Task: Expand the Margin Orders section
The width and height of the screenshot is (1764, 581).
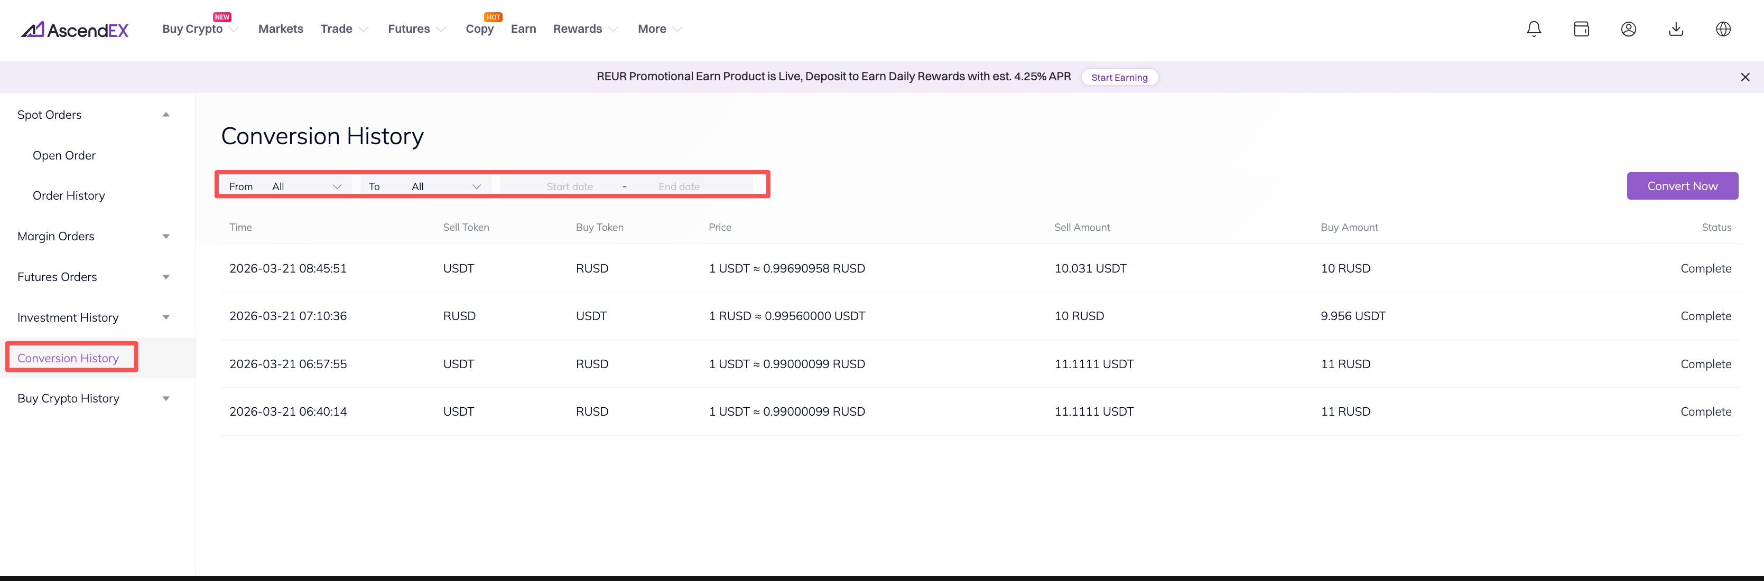Action: point(166,237)
